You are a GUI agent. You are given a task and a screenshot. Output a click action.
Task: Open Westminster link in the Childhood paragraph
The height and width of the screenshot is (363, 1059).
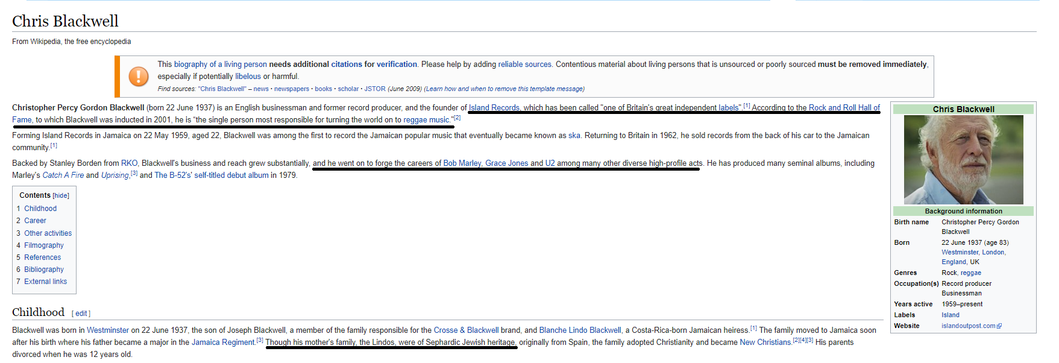(108, 330)
